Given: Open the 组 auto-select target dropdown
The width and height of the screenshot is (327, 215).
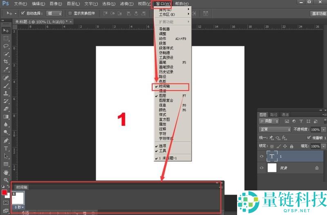Looking at the screenshot, I should [x=54, y=13].
